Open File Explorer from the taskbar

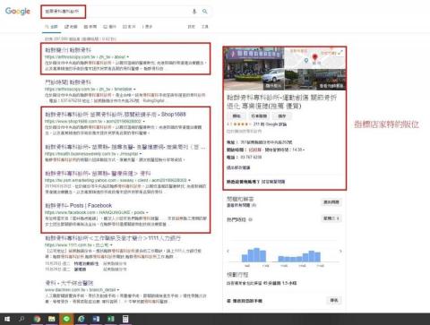coord(52,319)
